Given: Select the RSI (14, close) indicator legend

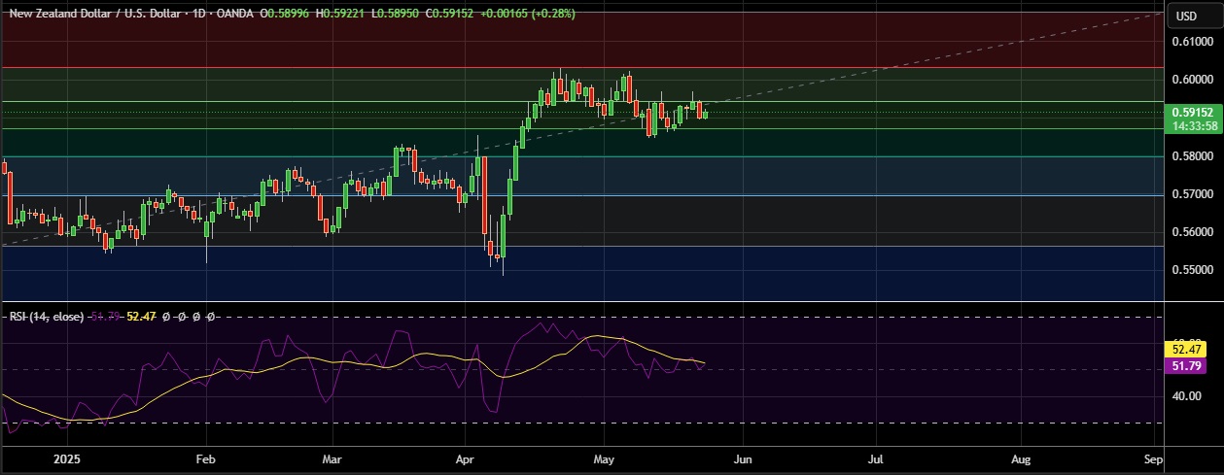Looking at the screenshot, I should [x=47, y=317].
